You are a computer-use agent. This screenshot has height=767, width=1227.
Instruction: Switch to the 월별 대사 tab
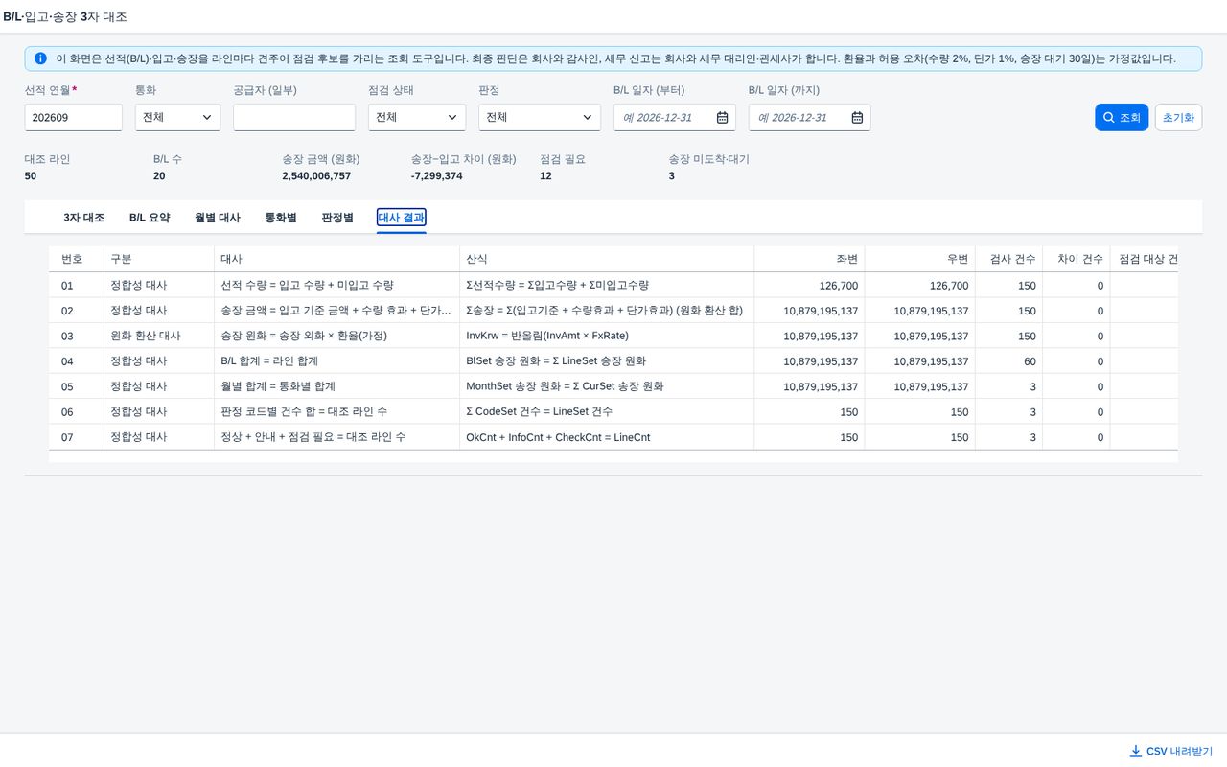[218, 218]
